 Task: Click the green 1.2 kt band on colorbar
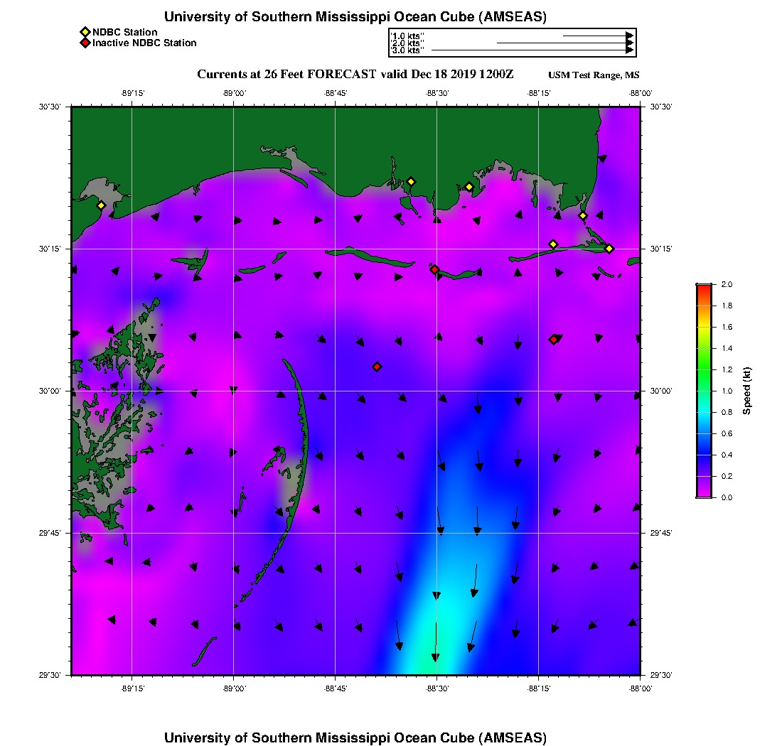pos(703,369)
